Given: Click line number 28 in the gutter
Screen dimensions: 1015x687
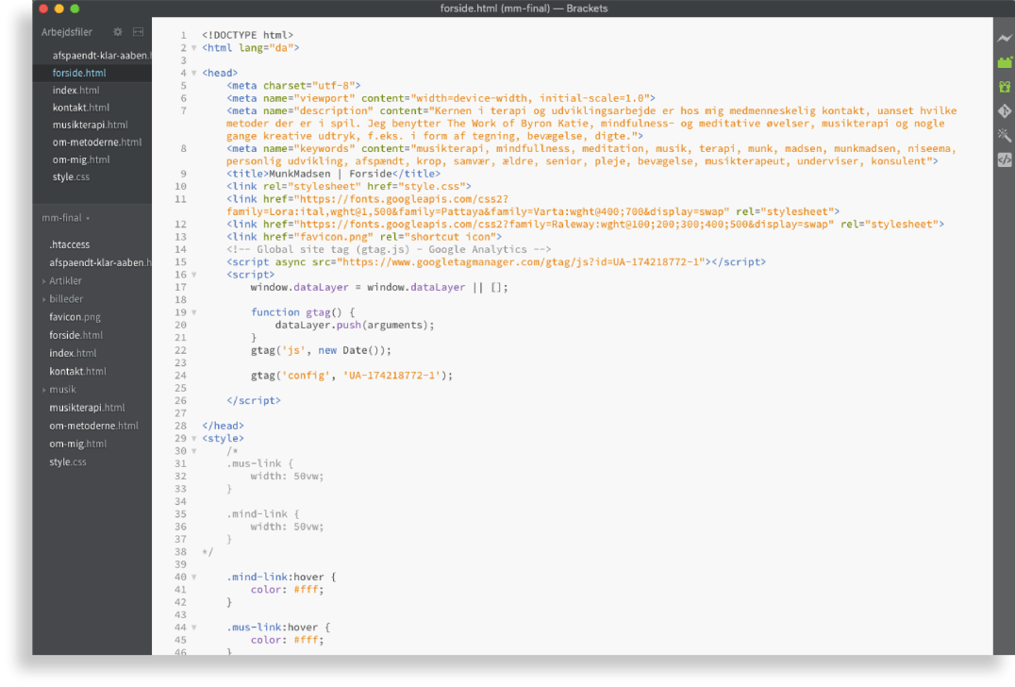Looking at the screenshot, I should (180, 426).
